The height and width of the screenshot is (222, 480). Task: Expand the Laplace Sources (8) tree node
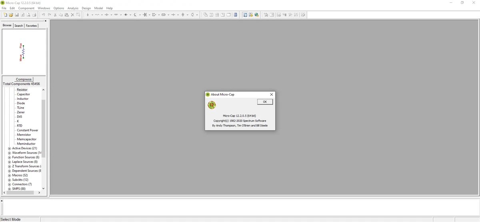9,162
